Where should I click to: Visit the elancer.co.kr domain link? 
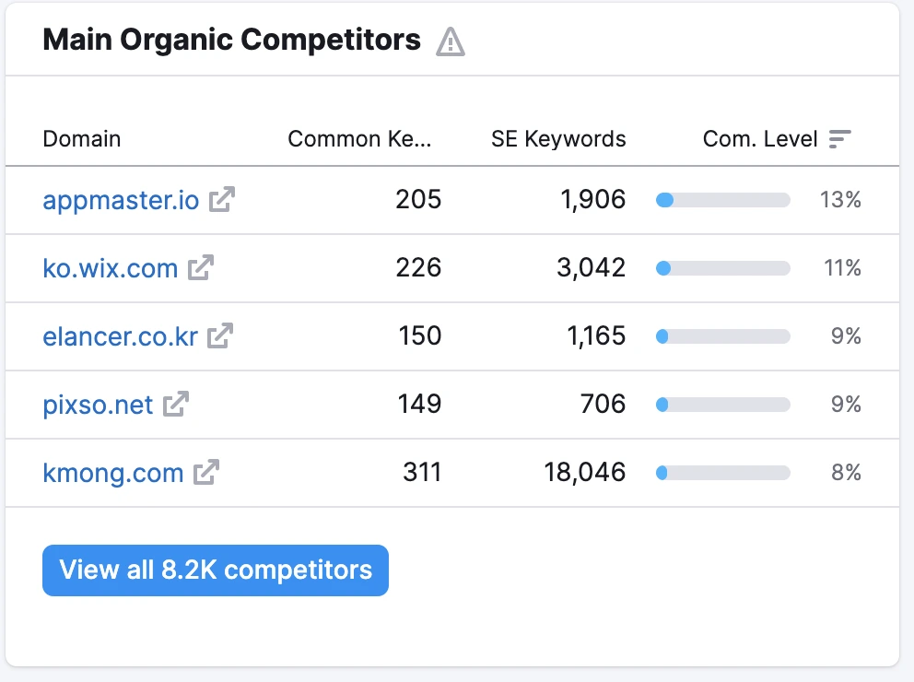[x=120, y=335]
